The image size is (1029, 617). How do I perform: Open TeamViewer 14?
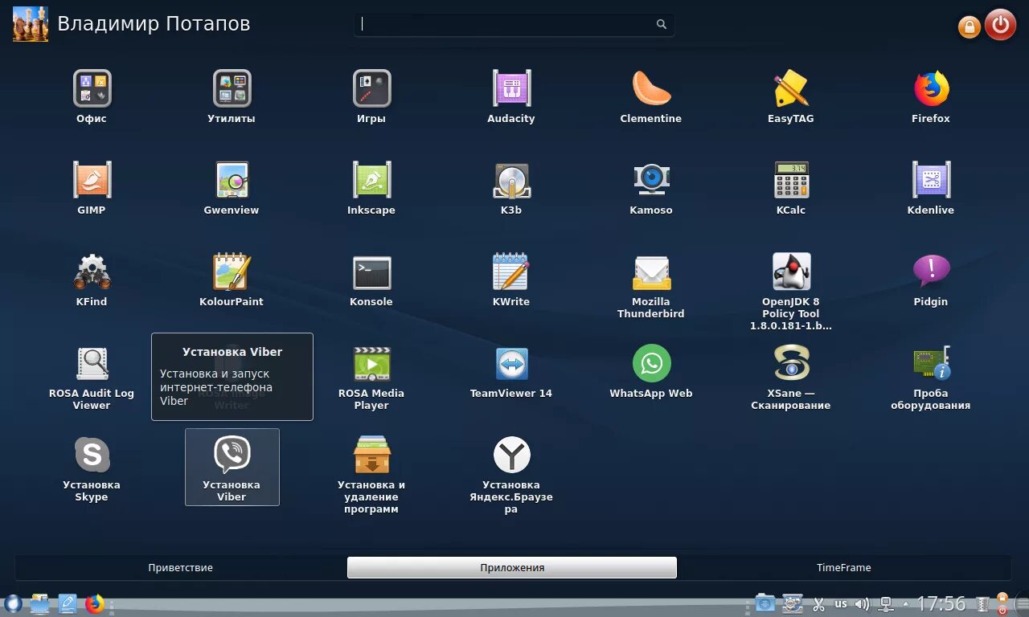point(511,371)
